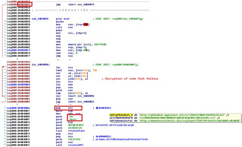Select 'push 0EC0E4E8Eh' instruction

tap(70, 125)
